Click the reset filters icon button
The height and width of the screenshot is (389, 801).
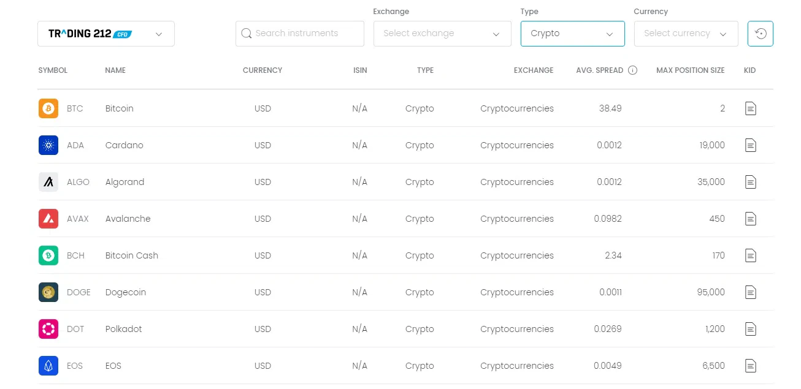[x=761, y=34]
